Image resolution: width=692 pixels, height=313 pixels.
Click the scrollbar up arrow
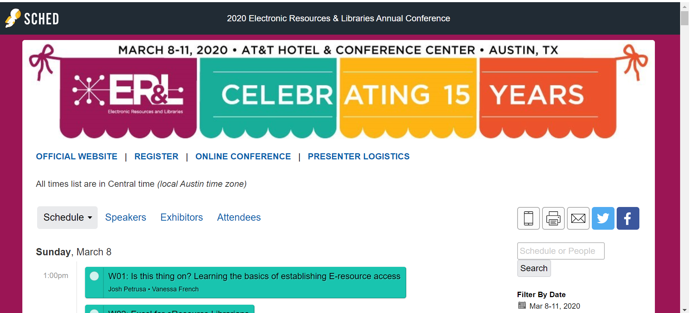tap(684, 6)
